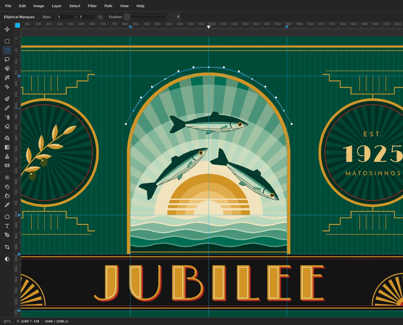Open the Layer menu
This screenshot has width=403, height=325.
[57, 6]
